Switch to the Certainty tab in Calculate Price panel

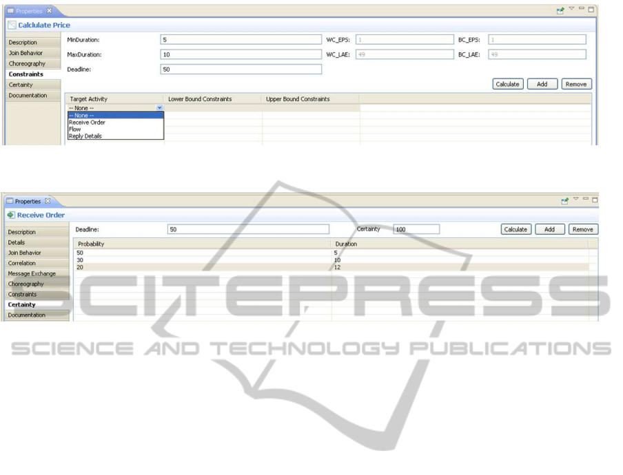tap(21, 85)
